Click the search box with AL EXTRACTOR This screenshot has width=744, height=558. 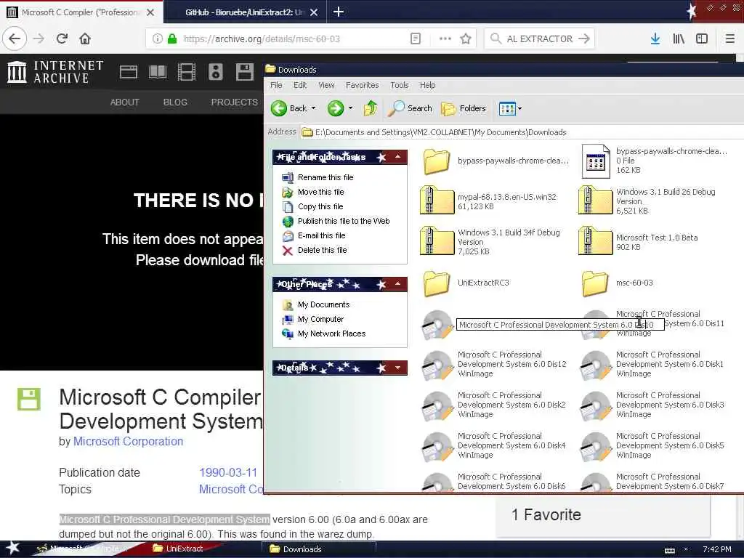click(539, 39)
